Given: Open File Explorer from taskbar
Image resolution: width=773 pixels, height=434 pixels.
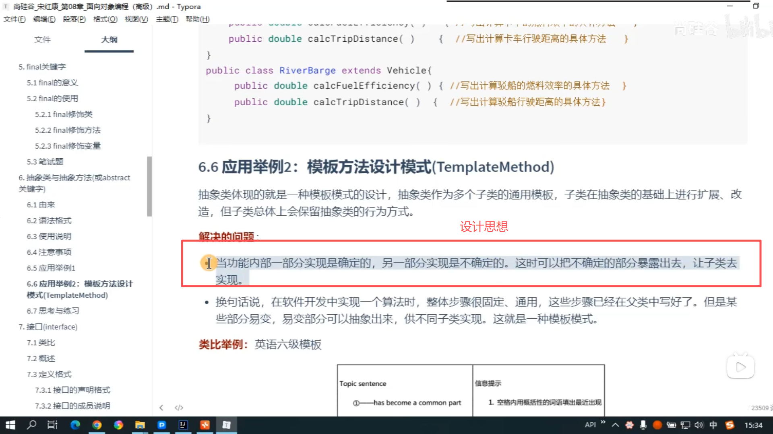Looking at the screenshot, I should pos(140,425).
